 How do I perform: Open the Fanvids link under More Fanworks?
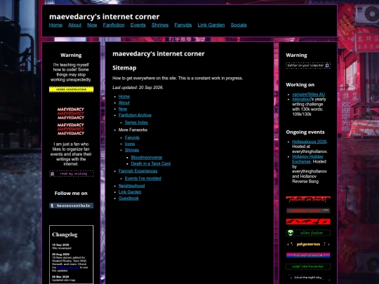coord(132,137)
